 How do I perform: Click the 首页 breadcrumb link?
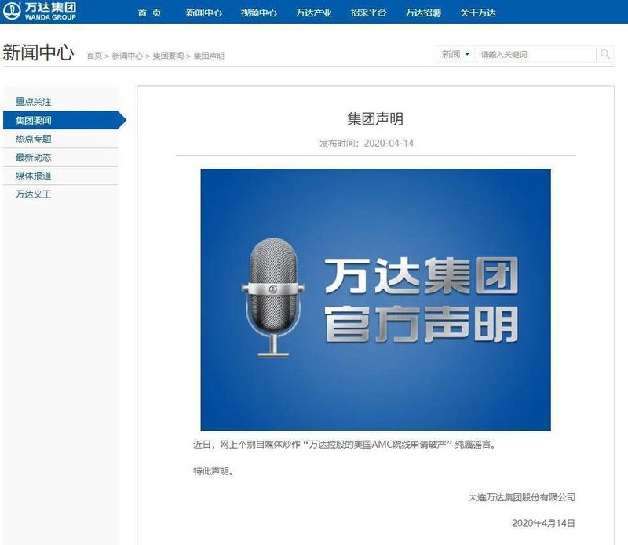tap(94, 56)
